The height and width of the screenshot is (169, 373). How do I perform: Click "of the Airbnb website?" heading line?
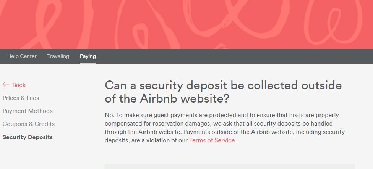[167, 98]
